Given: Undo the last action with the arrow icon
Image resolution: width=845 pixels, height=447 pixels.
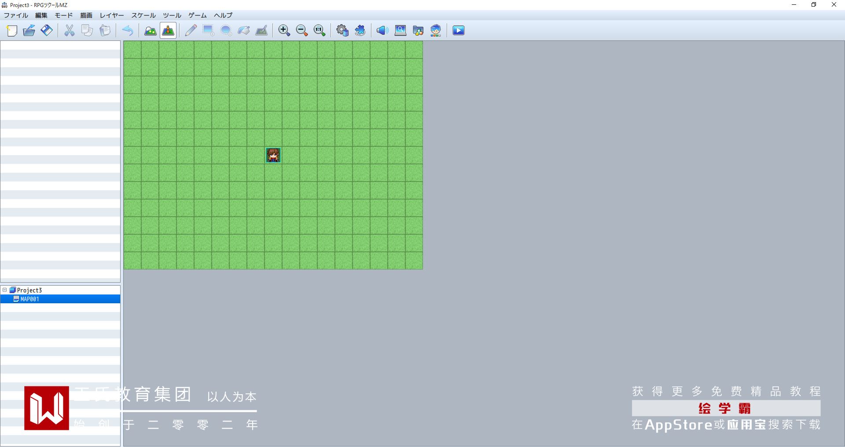Looking at the screenshot, I should point(128,30).
